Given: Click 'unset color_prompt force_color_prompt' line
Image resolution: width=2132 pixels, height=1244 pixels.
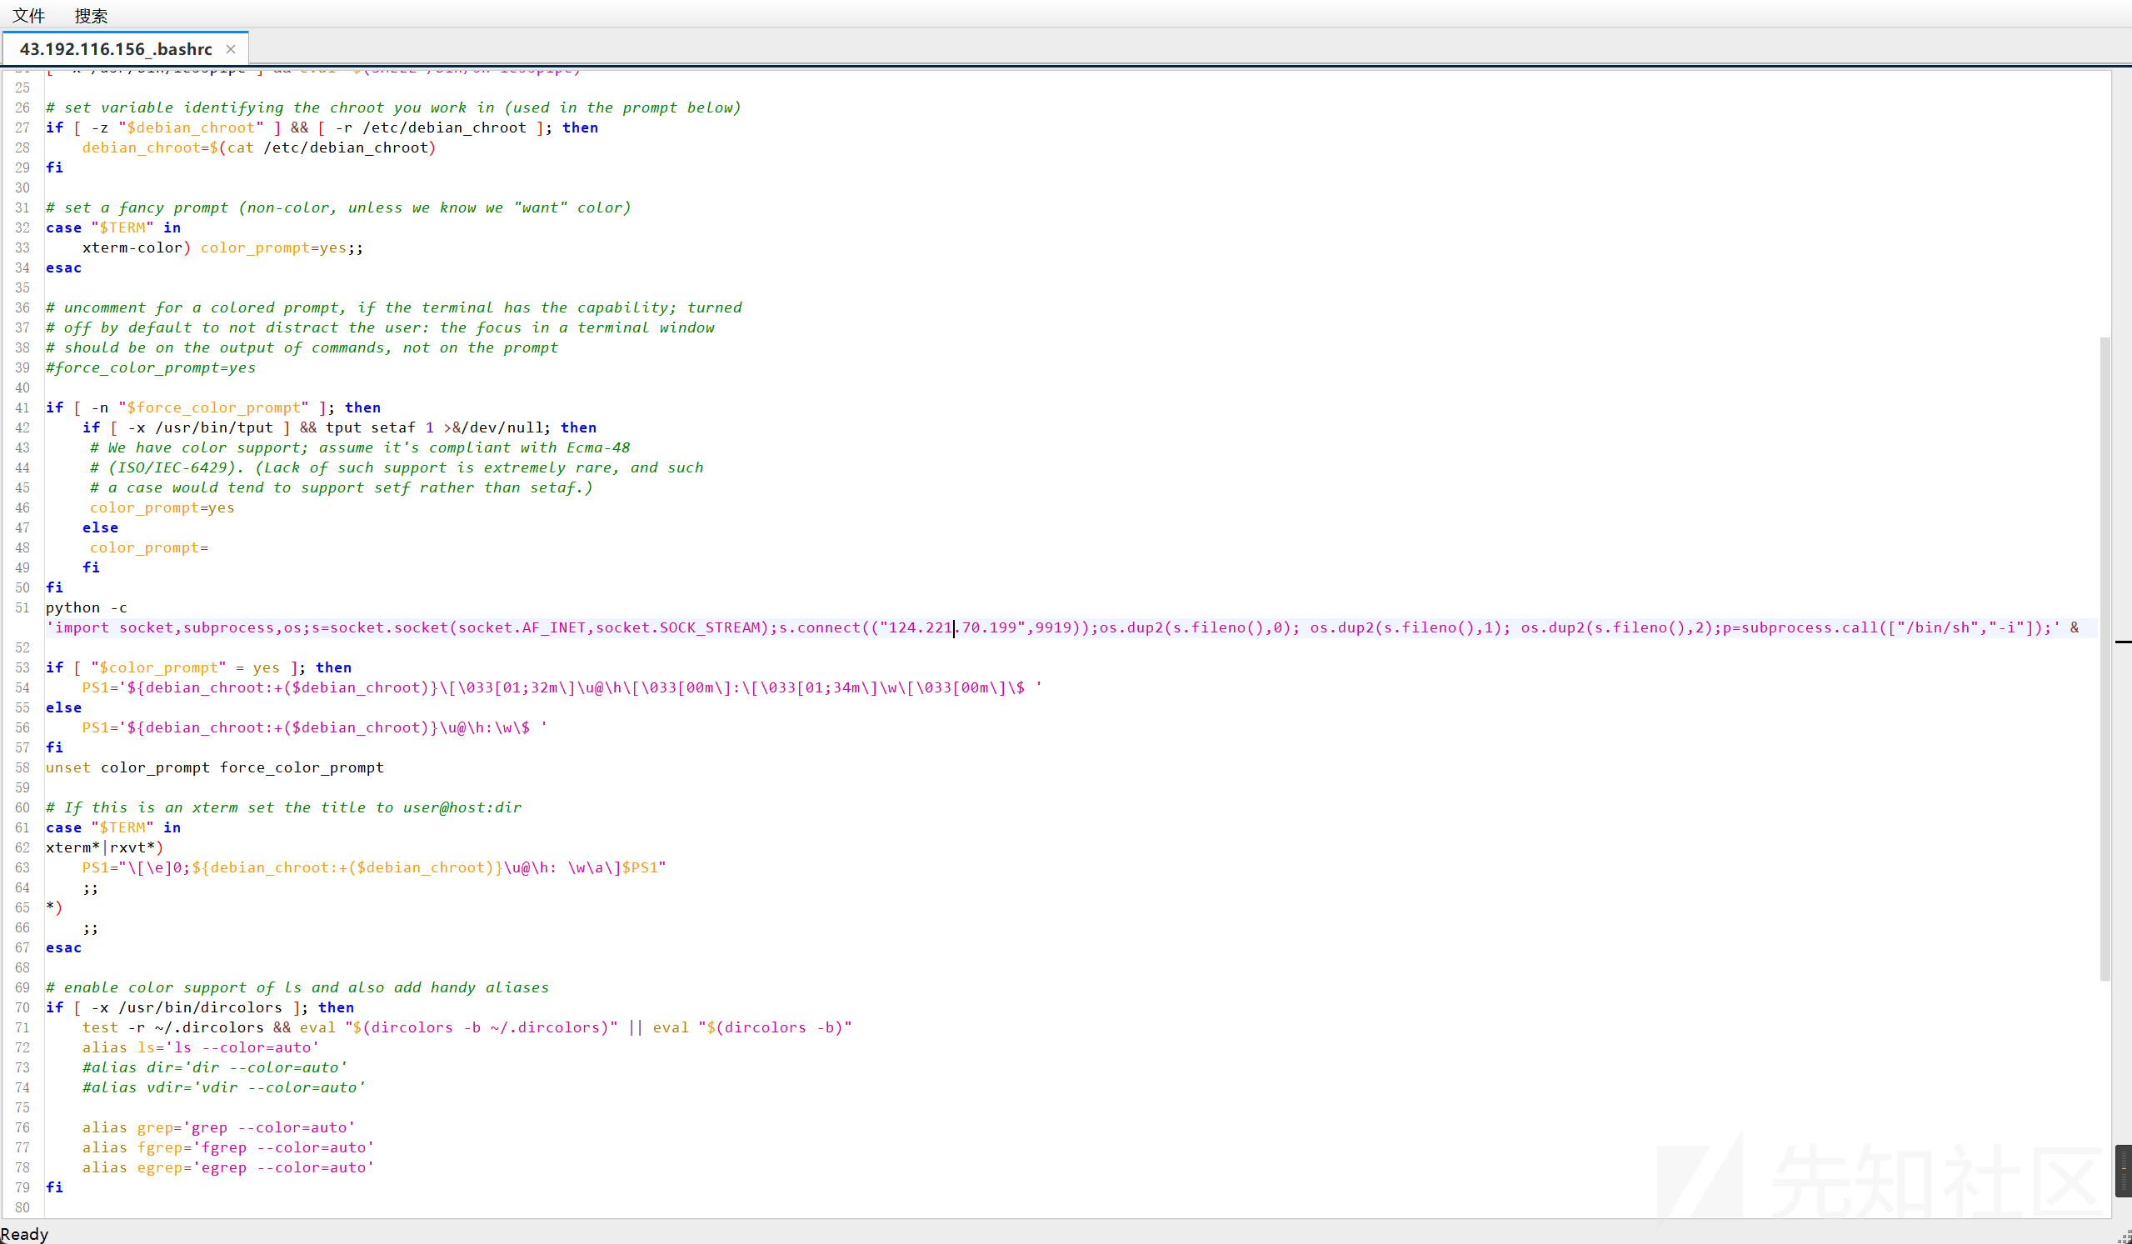Looking at the screenshot, I should 215,767.
